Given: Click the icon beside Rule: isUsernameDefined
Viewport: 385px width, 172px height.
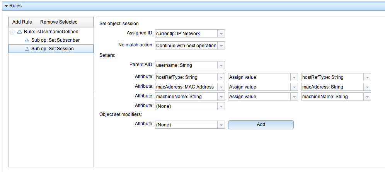Looking at the screenshot, I should click(x=19, y=32).
